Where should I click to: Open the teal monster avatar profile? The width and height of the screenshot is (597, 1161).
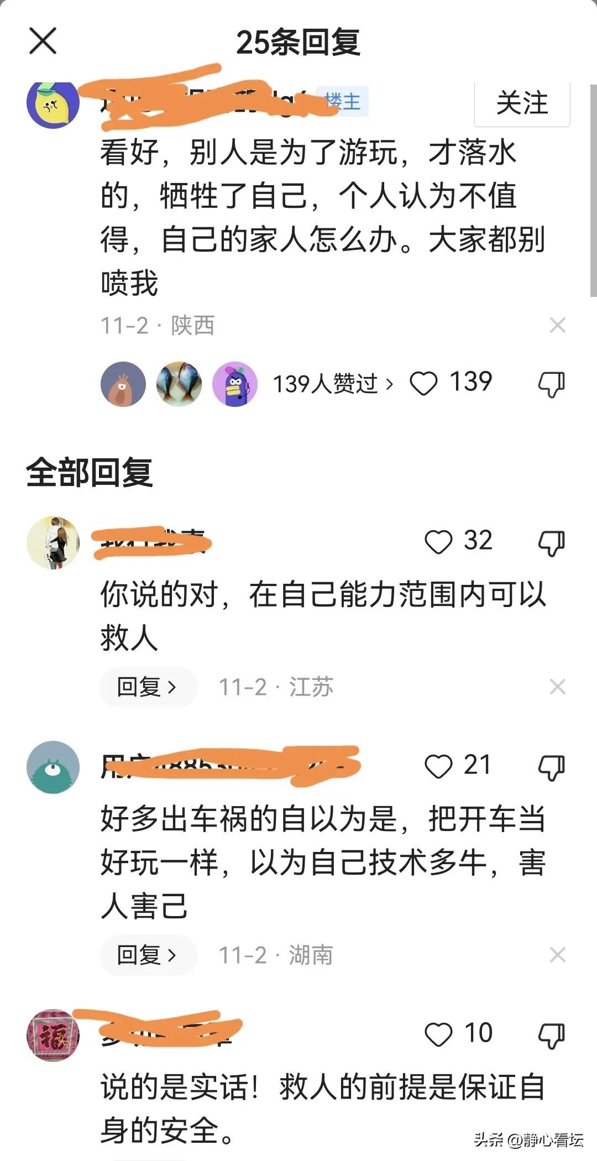pyautogui.click(x=53, y=767)
